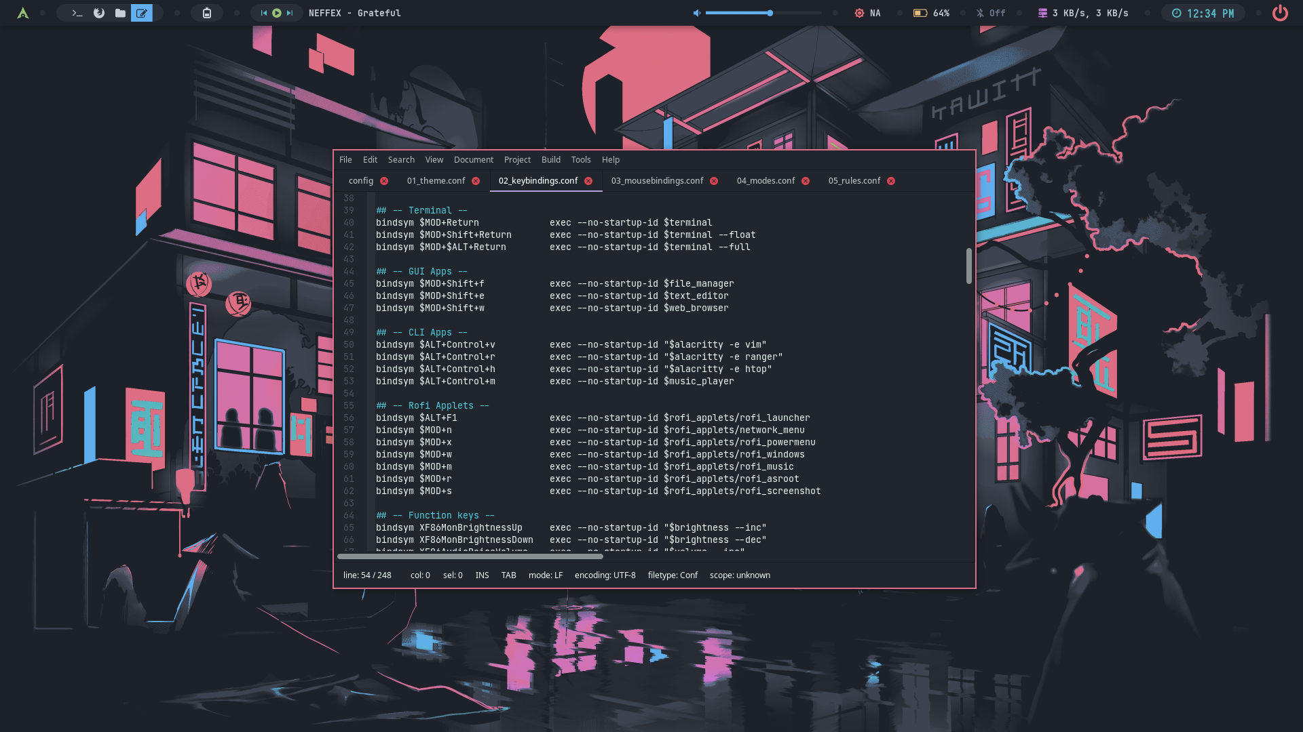Switch to the 04_modes.conf tab
1303x732 pixels.
click(766, 181)
